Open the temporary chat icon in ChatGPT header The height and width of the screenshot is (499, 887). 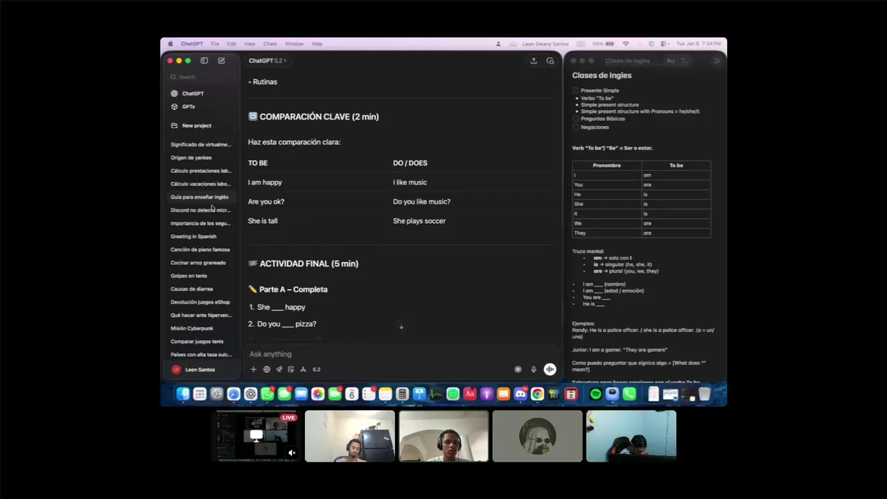550,61
